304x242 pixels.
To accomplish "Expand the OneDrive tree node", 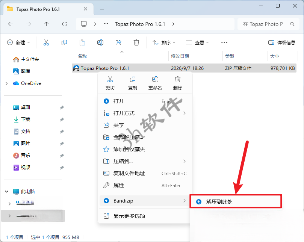I will pos(7,83).
